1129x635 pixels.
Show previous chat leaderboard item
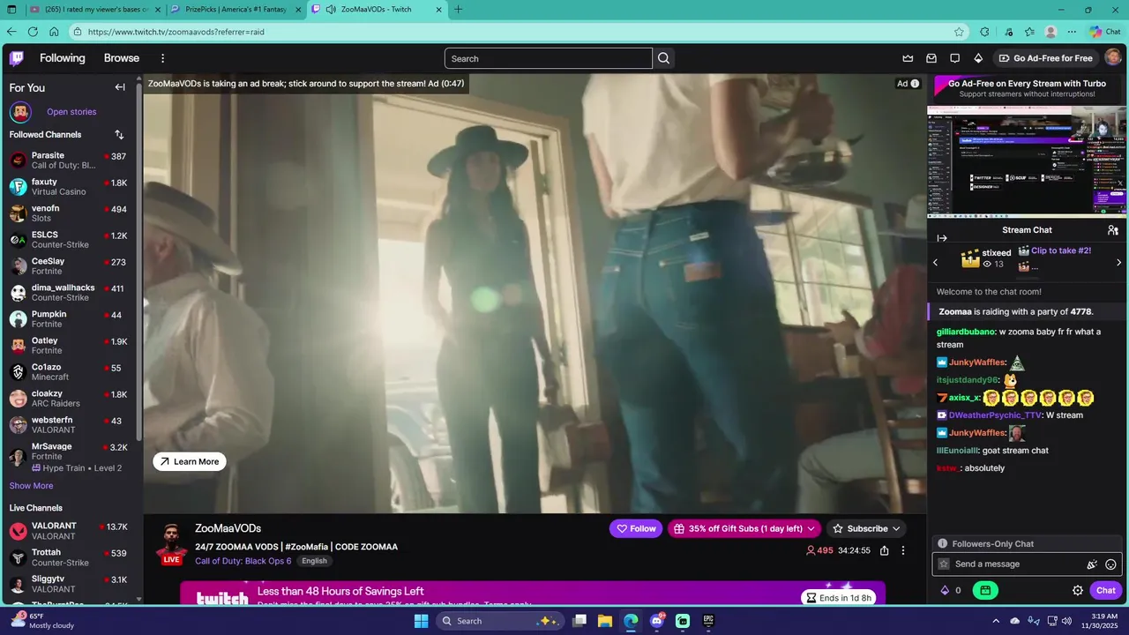pyautogui.click(x=936, y=262)
